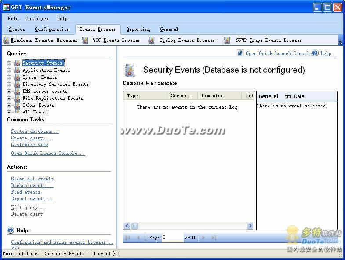This screenshot has height=260, width=345.
Task: Click Open Quick Launch Console under Common Tasks
Action: click(x=48, y=154)
